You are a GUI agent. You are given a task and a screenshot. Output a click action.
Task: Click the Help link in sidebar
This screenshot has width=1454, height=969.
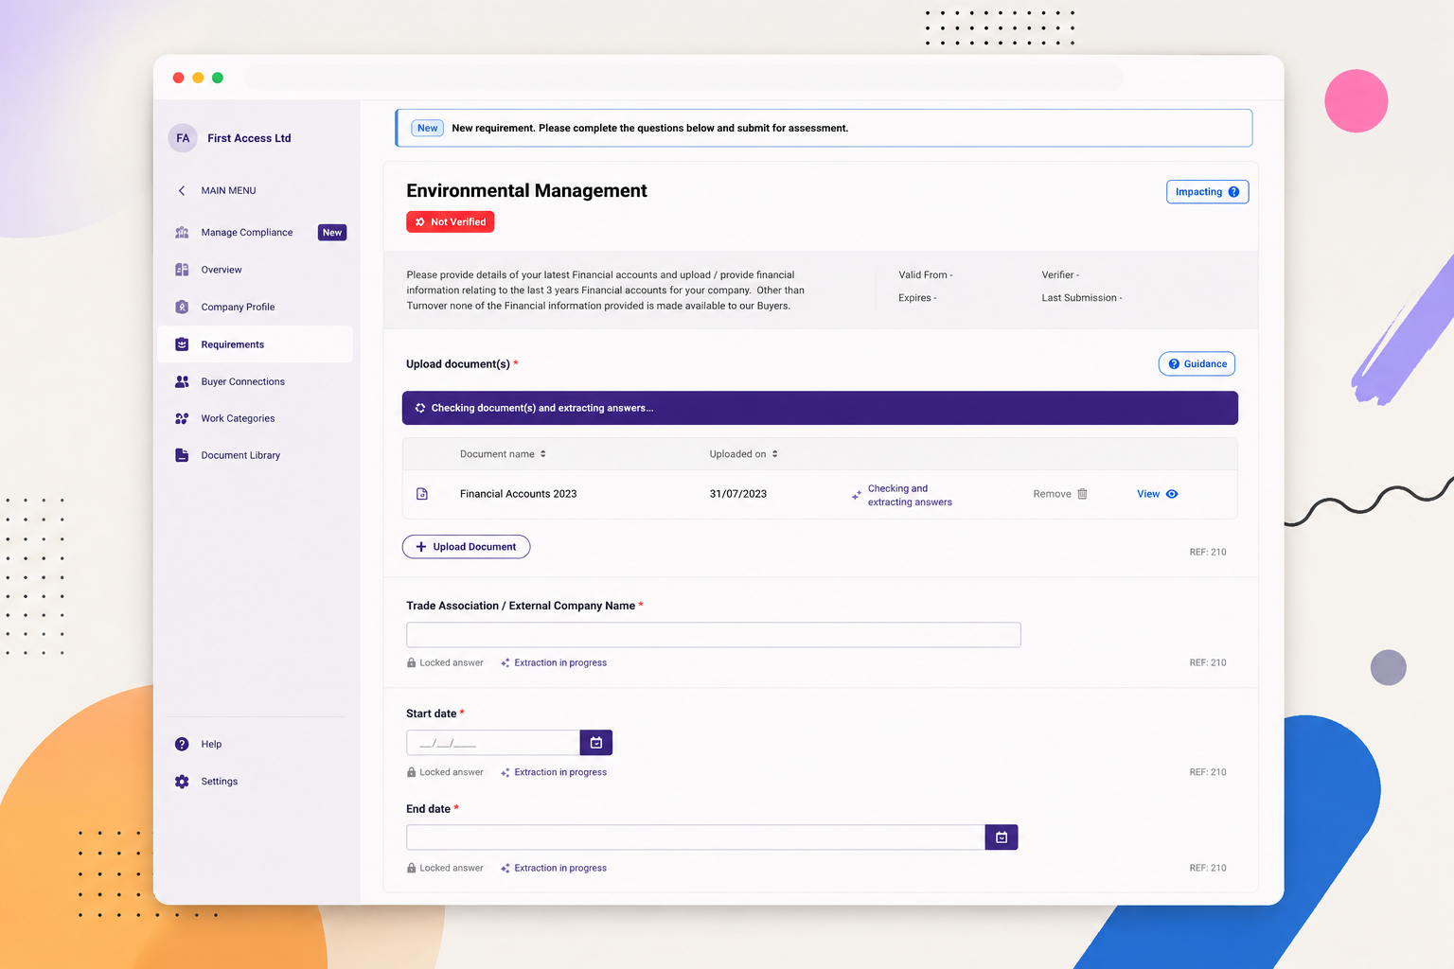point(211,745)
